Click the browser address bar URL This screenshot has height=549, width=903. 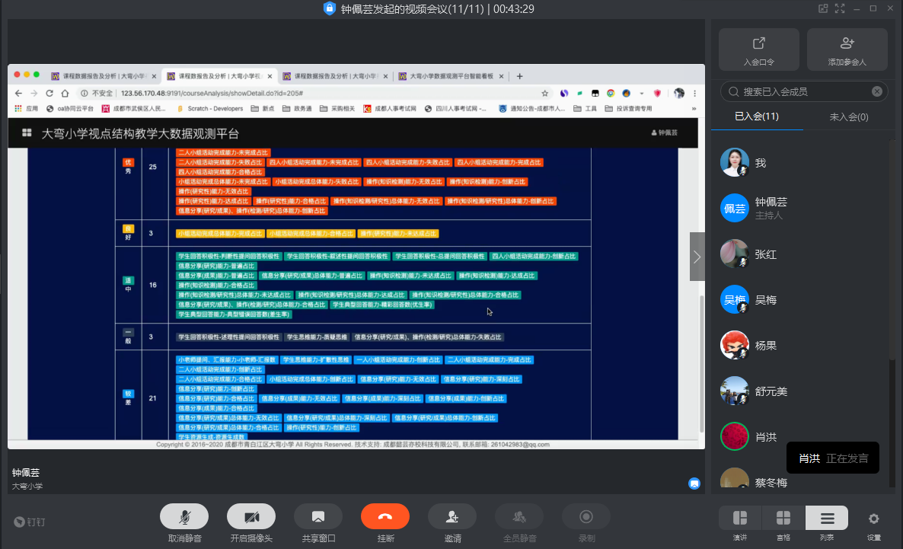[212, 94]
